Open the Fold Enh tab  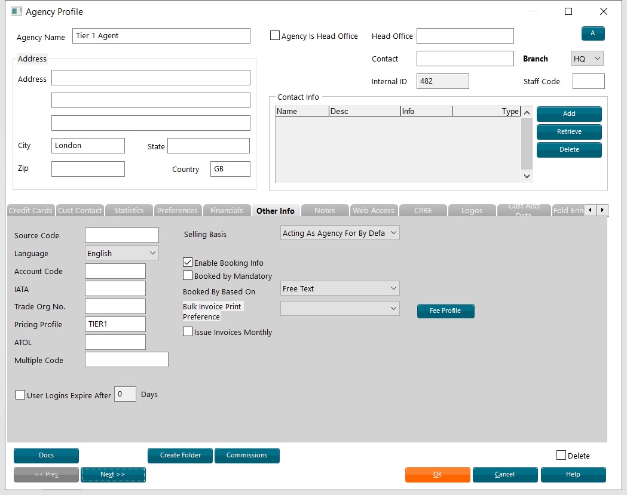[568, 210]
